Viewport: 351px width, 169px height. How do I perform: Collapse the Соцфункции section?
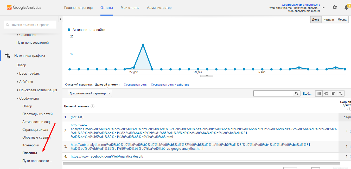click(17, 99)
